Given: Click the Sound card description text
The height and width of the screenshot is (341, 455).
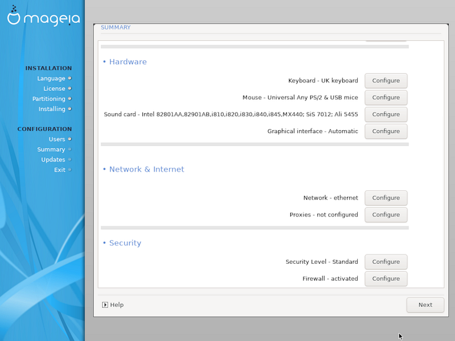Looking at the screenshot, I should click(x=231, y=114).
